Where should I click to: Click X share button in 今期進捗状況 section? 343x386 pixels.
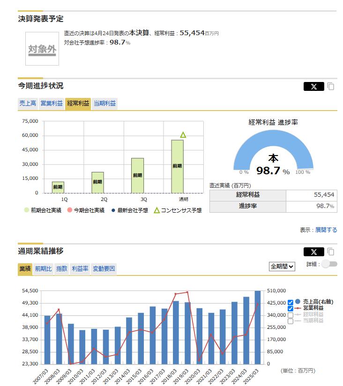pos(313,86)
